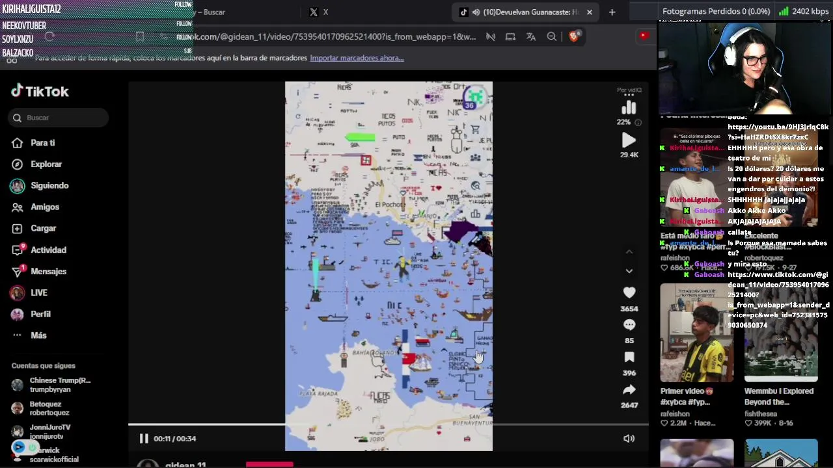The image size is (833, 468).
Task: Open the Primer video #xybca thumbnail
Action: click(696, 333)
